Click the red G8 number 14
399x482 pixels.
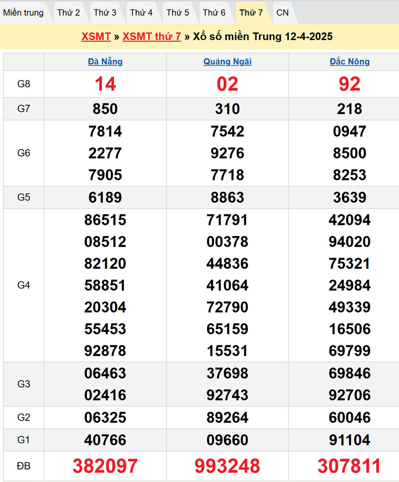105,84
